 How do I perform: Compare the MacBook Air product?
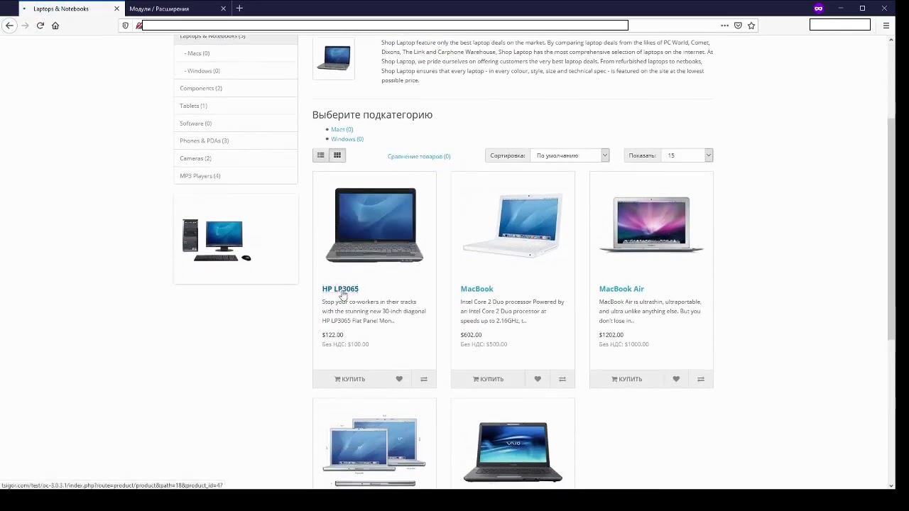(x=701, y=379)
